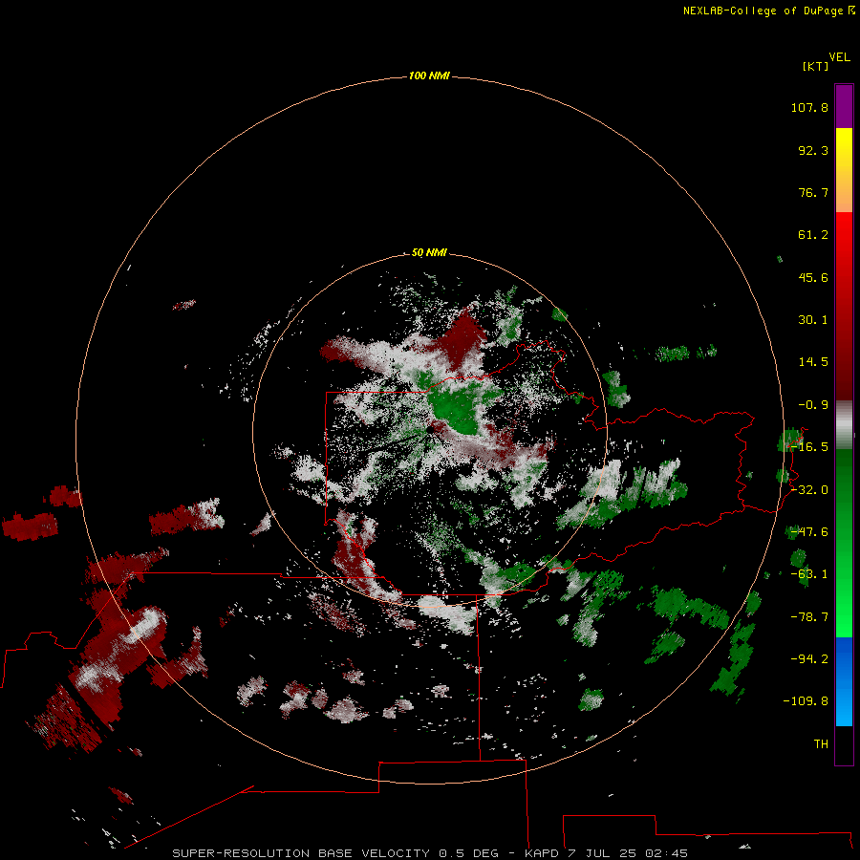Click the 30.1 legend value
860x860 pixels.
point(813,320)
